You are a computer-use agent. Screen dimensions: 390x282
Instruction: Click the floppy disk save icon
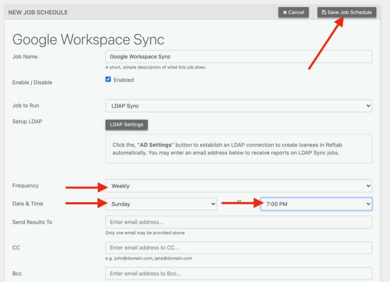(x=324, y=13)
